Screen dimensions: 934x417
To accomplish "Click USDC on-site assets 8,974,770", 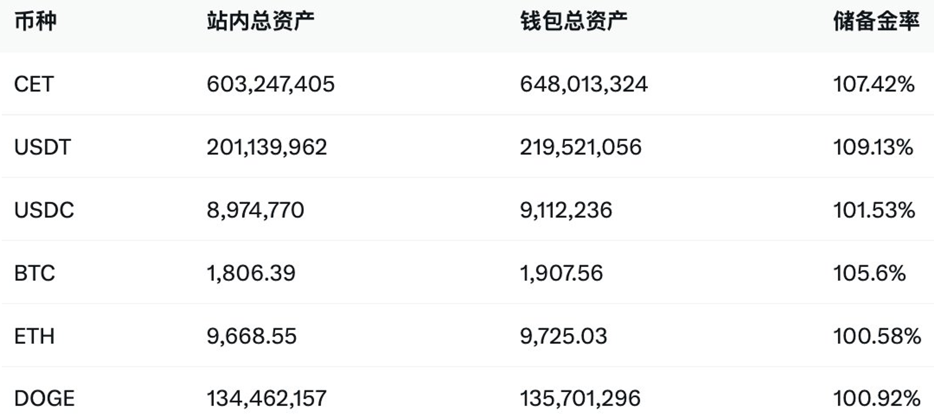I will click(256, 210).
